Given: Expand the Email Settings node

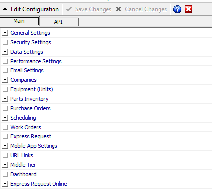Looking at the screenshot, I should (x=5, y=70).
